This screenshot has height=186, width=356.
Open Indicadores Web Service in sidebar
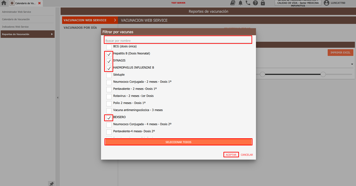tap(15, 27)
